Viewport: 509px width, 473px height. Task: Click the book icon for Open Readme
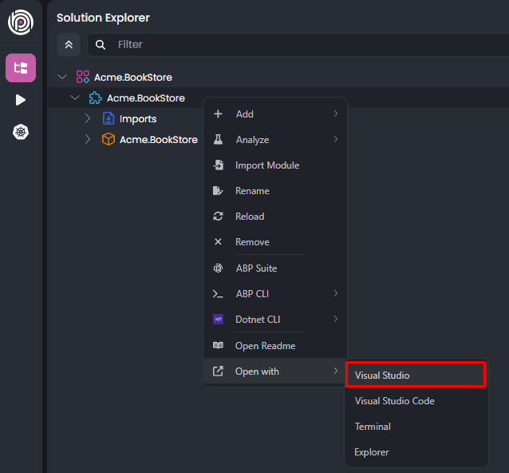tap(218, 345)
